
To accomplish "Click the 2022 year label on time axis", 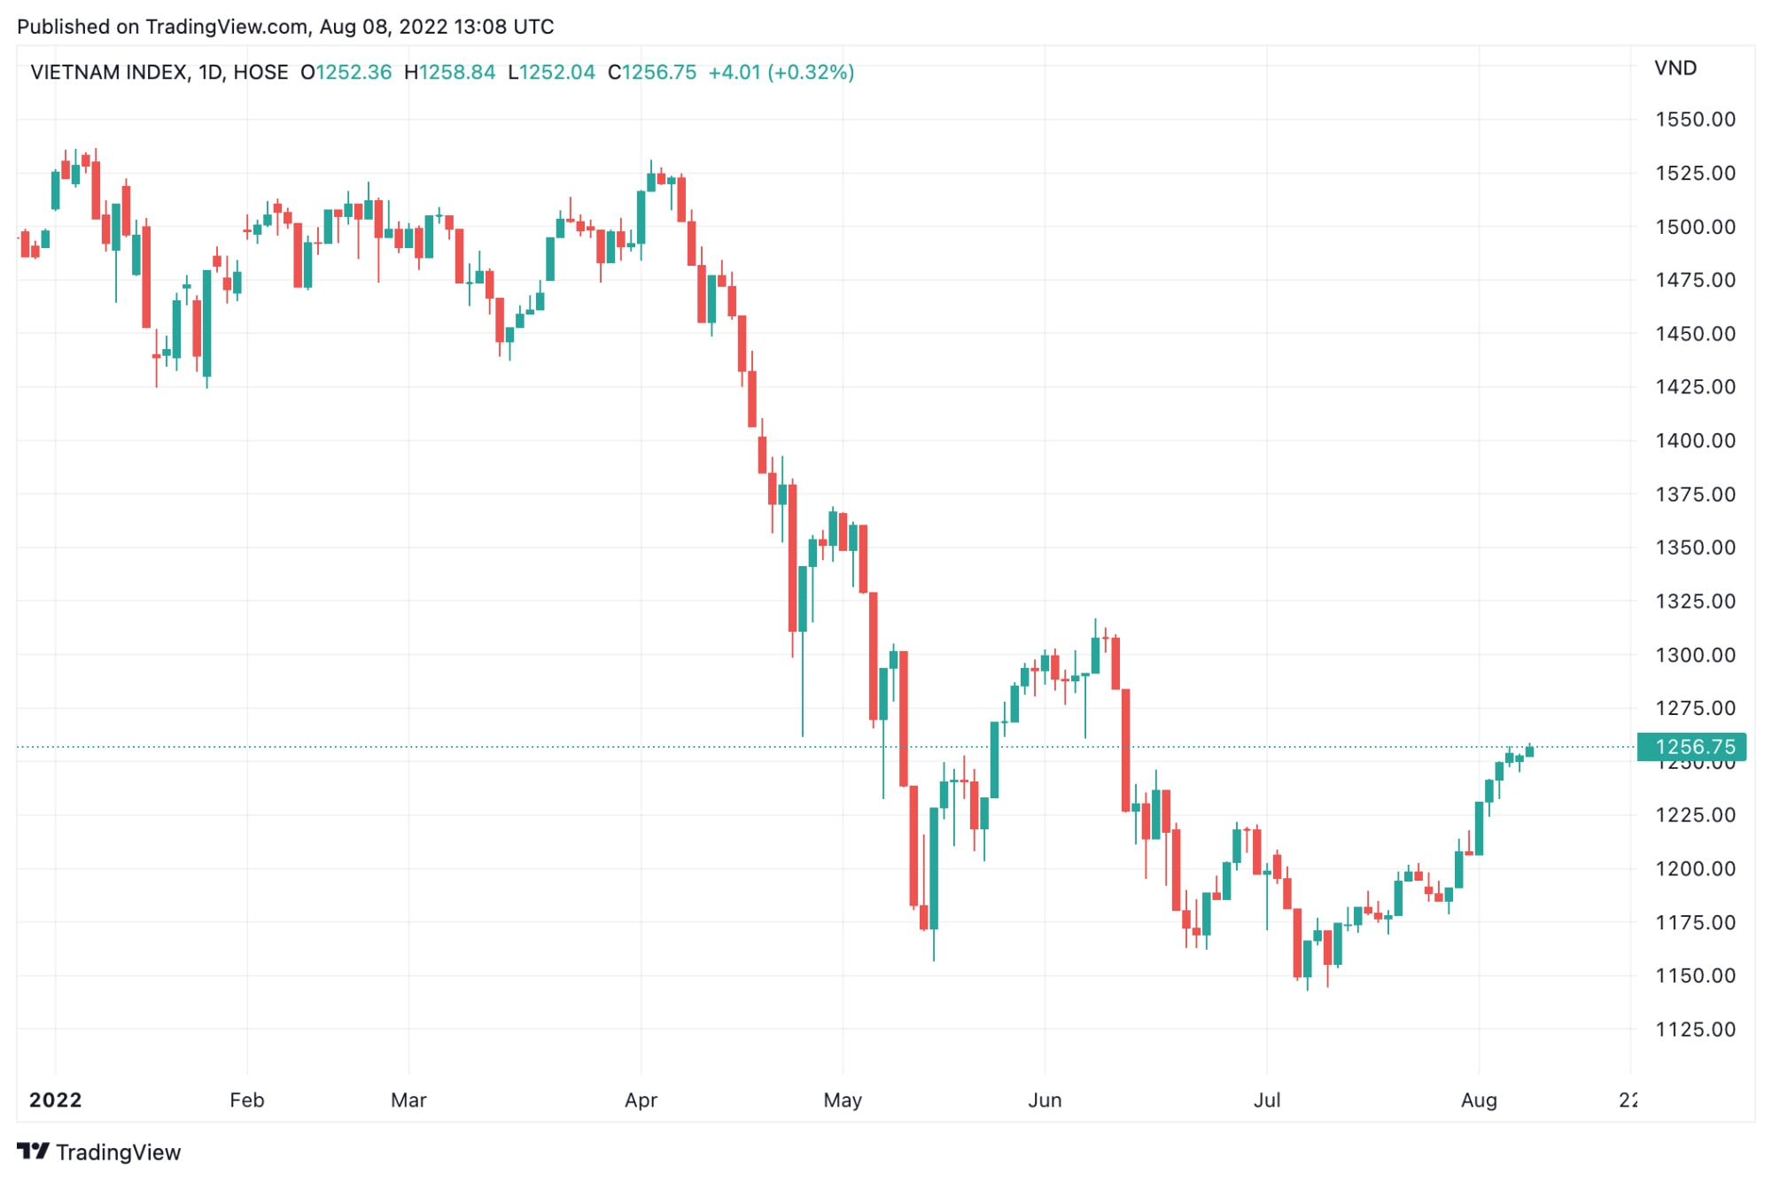I will [x=56, y=1099].
